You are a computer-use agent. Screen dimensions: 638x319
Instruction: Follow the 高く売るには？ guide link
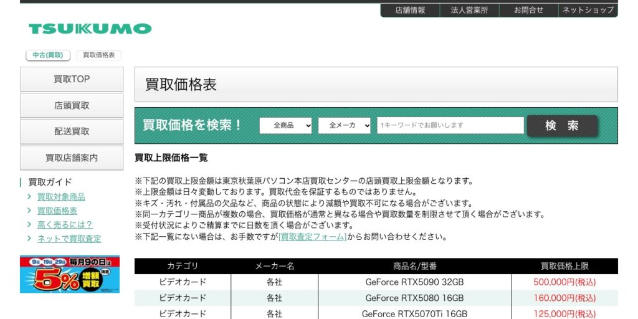tap(65, 224)
